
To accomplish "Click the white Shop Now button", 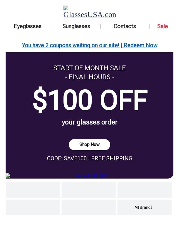I will click(x=89, y=144).
